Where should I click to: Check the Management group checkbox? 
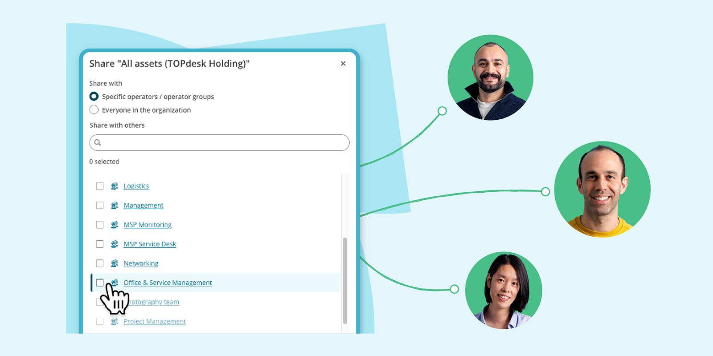(100, 206)
